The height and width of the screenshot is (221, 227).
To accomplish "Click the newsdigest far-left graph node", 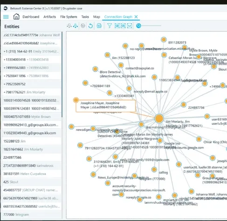I will pos(71,127).
